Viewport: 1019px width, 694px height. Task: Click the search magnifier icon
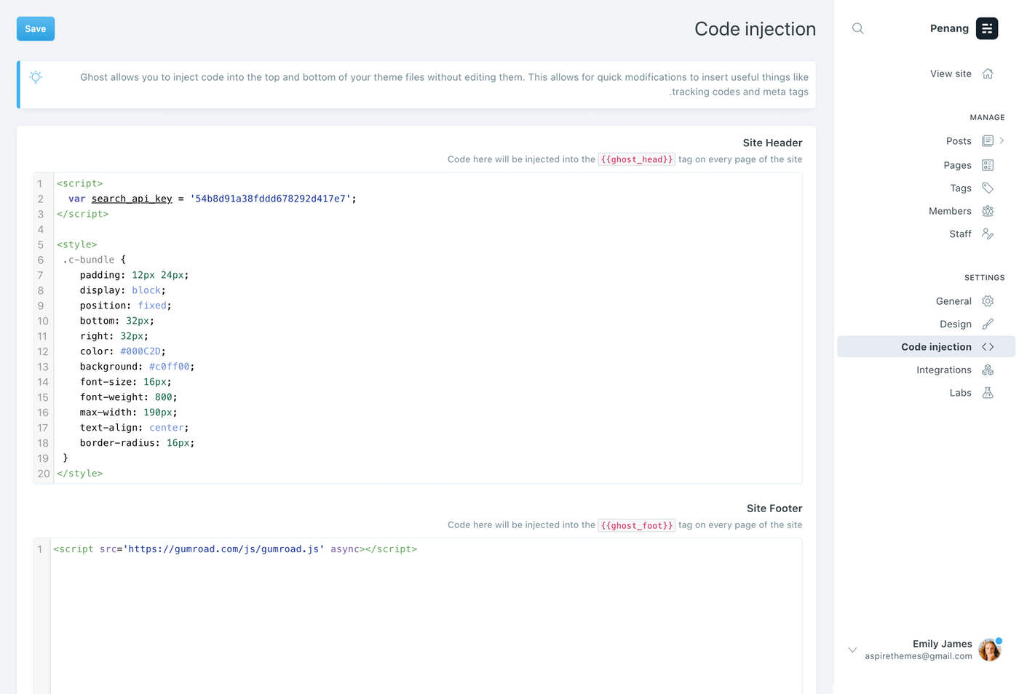(x=858, y=28)
